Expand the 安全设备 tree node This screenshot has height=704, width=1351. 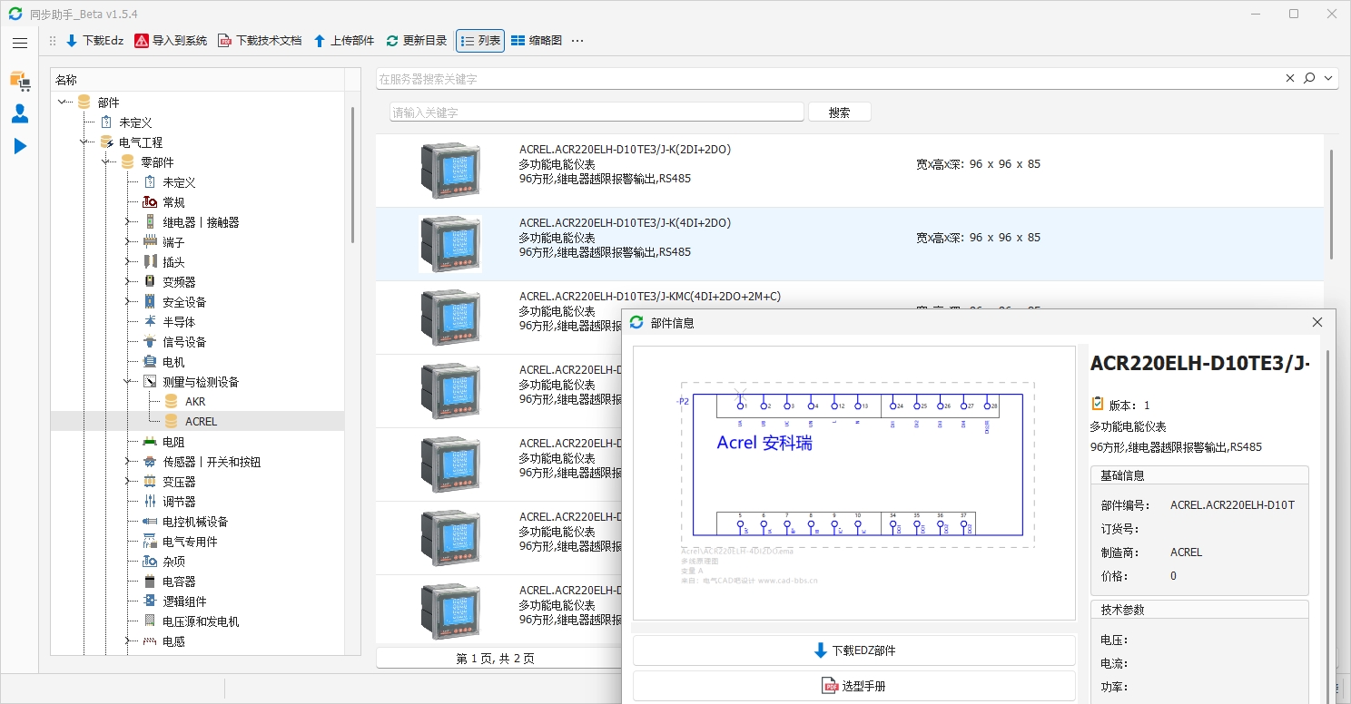point(128,302)
